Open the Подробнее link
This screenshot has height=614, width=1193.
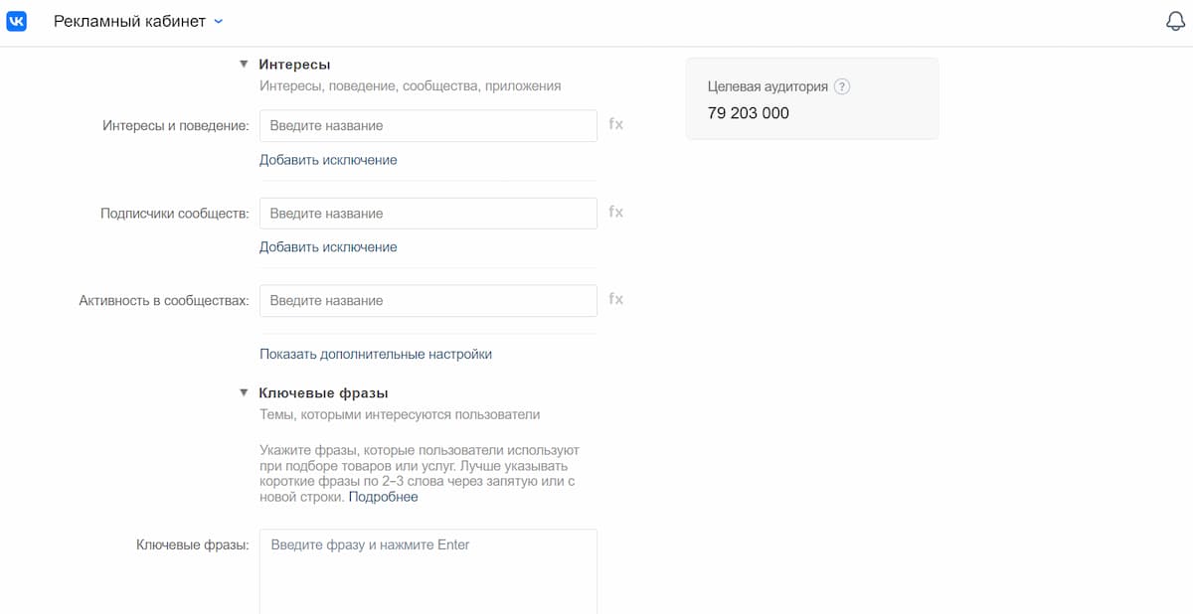[x=383, y=497]
